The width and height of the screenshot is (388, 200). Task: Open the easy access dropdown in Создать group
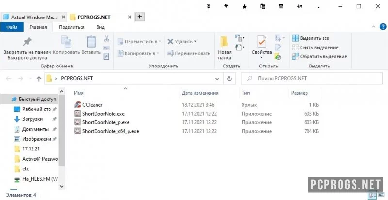pos(240,47)
